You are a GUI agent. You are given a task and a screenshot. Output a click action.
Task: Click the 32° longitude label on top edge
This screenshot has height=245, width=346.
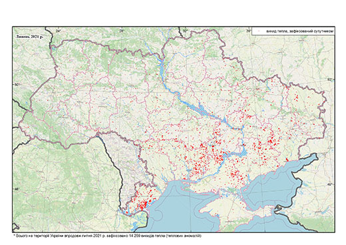coord(185,31)
